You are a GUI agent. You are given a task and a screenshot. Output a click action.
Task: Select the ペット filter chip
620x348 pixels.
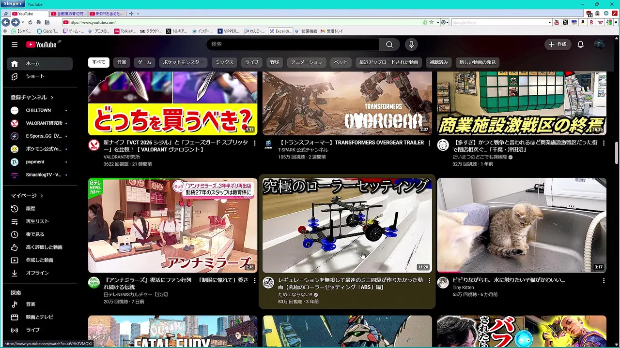[341, 62]
